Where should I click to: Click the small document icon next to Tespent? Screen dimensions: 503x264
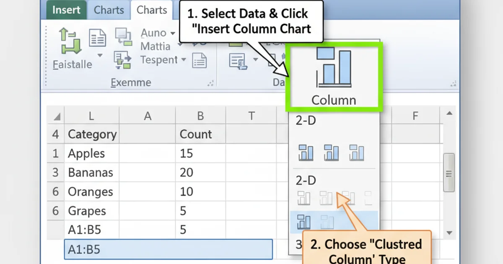200,60
